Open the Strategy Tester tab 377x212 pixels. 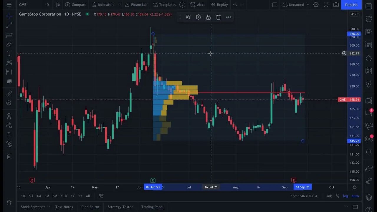coord(120,207)
